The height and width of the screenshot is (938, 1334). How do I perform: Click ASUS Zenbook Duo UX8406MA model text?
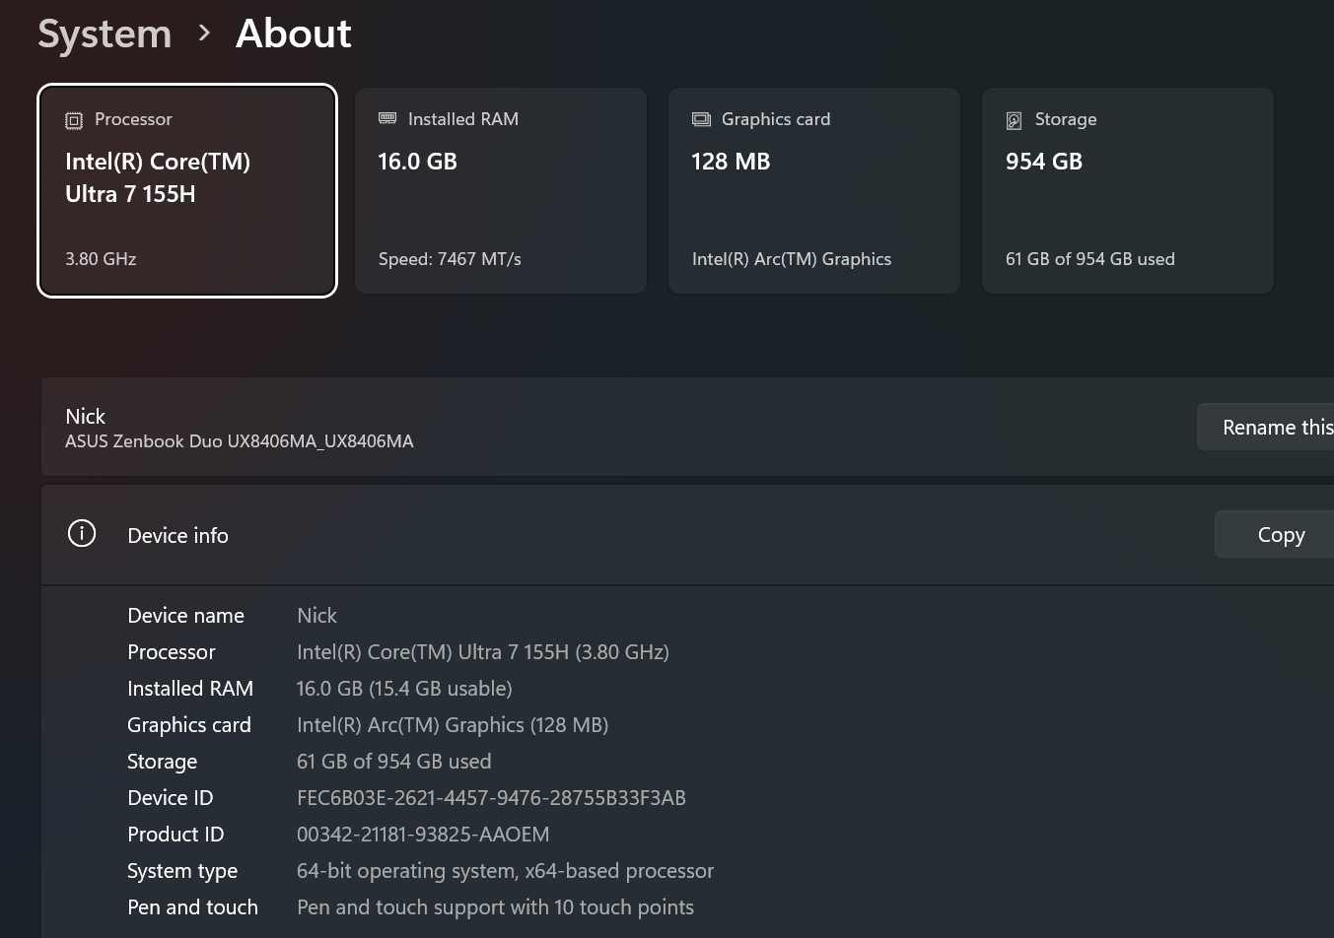click(240, 441)
